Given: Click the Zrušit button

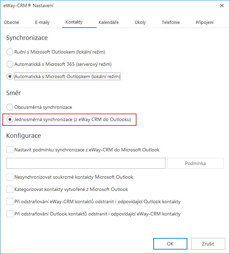Looking at the screenshot, I should (x=208, y=244).
